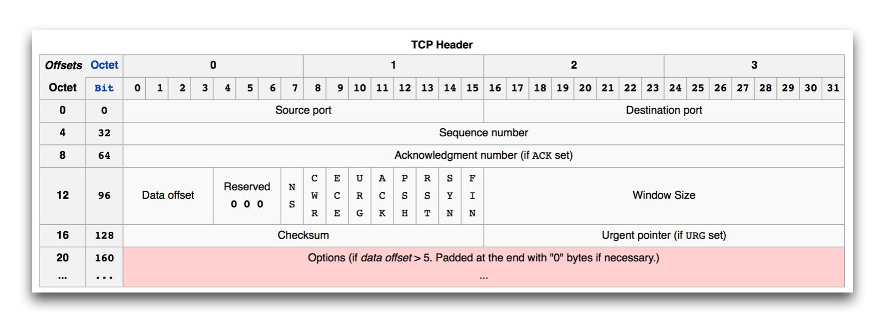Select the SYN flag cell

(450, 196)
